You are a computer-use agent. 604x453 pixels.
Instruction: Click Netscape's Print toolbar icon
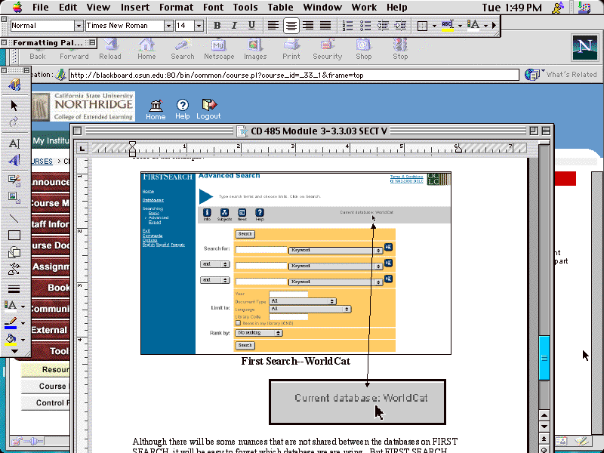point(291,49)
